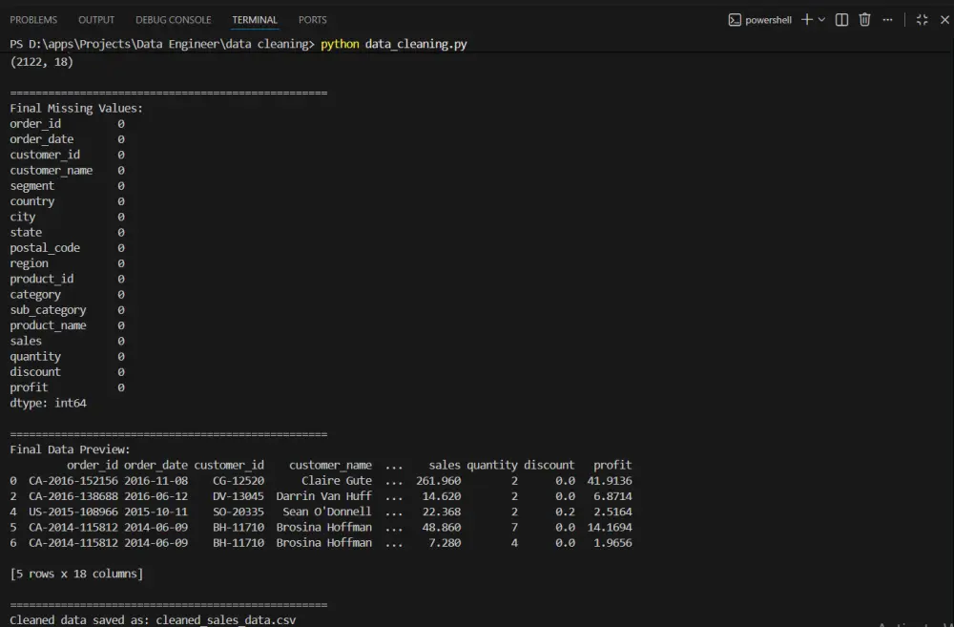Click the powershell terminal label
The image size is (954, 627).
[769, 19]
